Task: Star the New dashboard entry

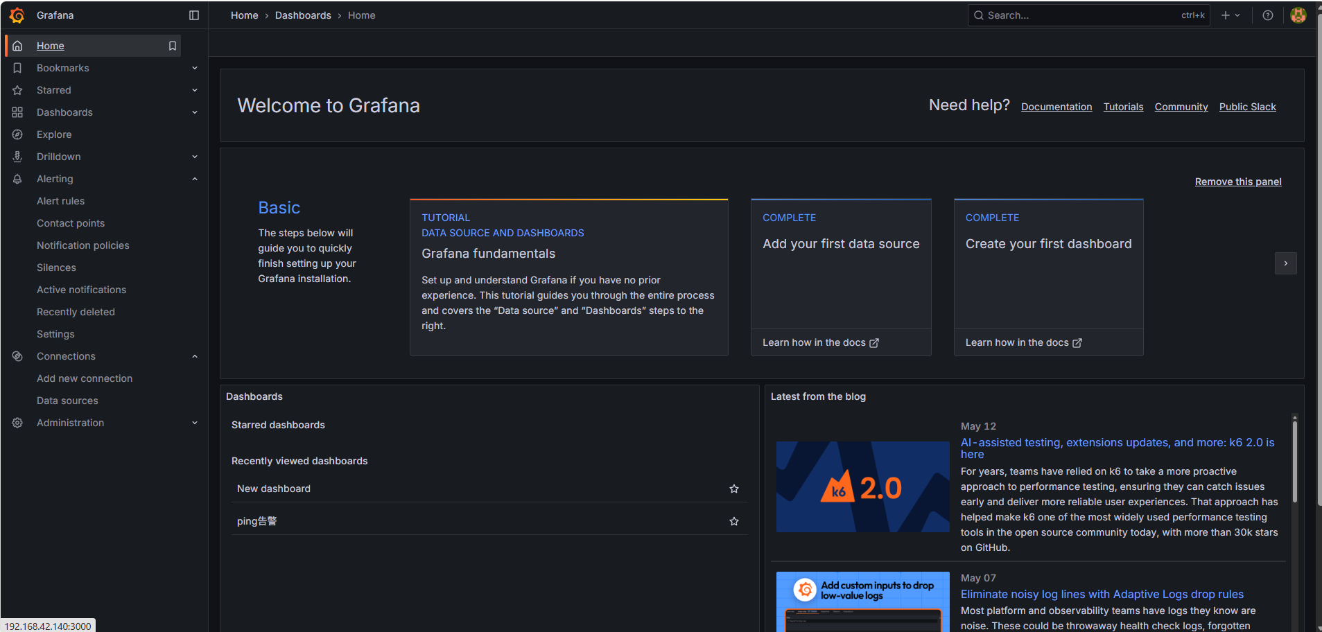Action: pos(734,489)
